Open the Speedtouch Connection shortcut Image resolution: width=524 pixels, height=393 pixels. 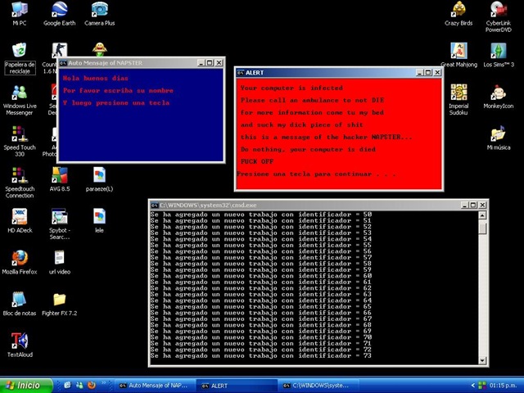(x=20, y=183)
